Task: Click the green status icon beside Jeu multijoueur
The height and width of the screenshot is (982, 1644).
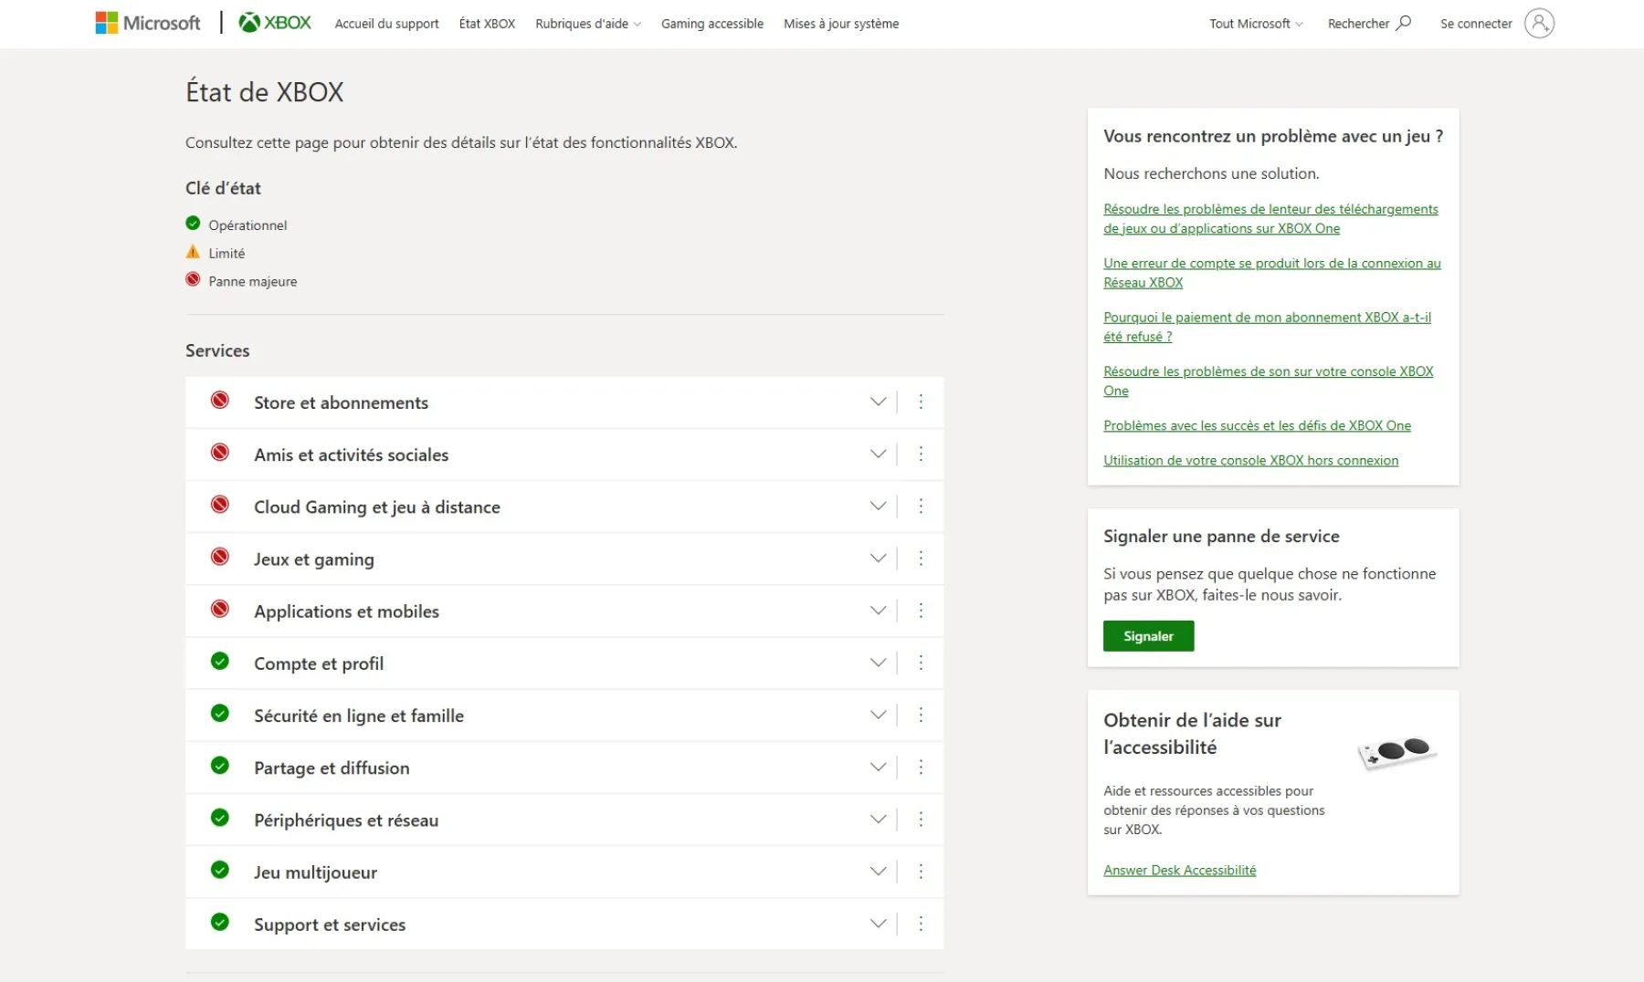Action: tap(220, 870)
